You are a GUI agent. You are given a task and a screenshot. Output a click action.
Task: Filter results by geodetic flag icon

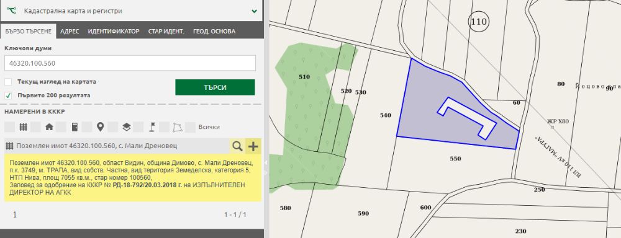coord(152,127)
